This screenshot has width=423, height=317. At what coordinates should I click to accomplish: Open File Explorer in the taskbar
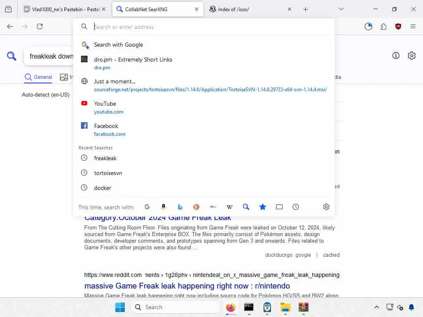pyautogui.click(x=285, y=307)
